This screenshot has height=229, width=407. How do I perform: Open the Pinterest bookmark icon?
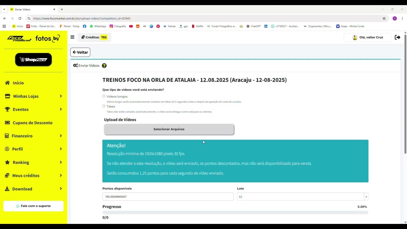click(x=158, y=26)
